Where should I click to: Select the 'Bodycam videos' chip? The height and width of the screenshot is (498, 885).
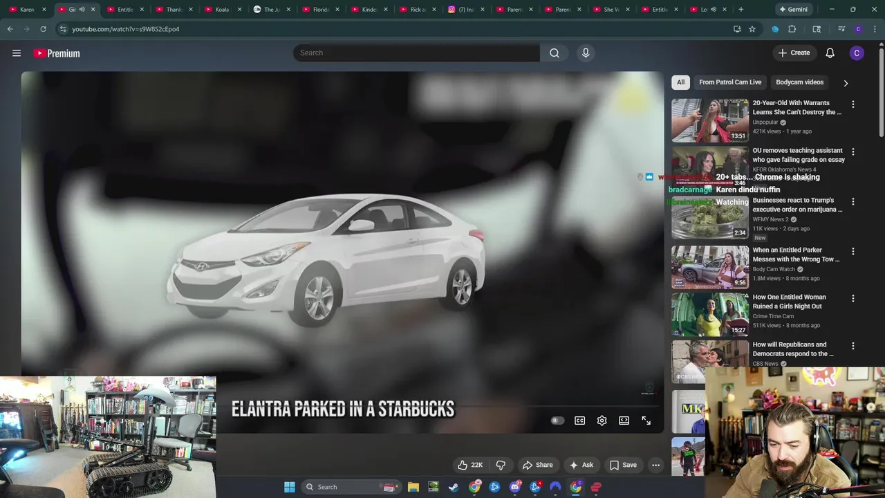pos(799,82)
